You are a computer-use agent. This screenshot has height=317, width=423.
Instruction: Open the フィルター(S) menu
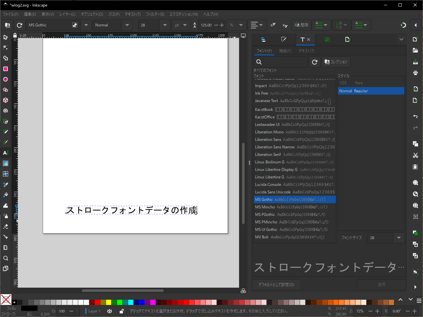pos(155,14)
